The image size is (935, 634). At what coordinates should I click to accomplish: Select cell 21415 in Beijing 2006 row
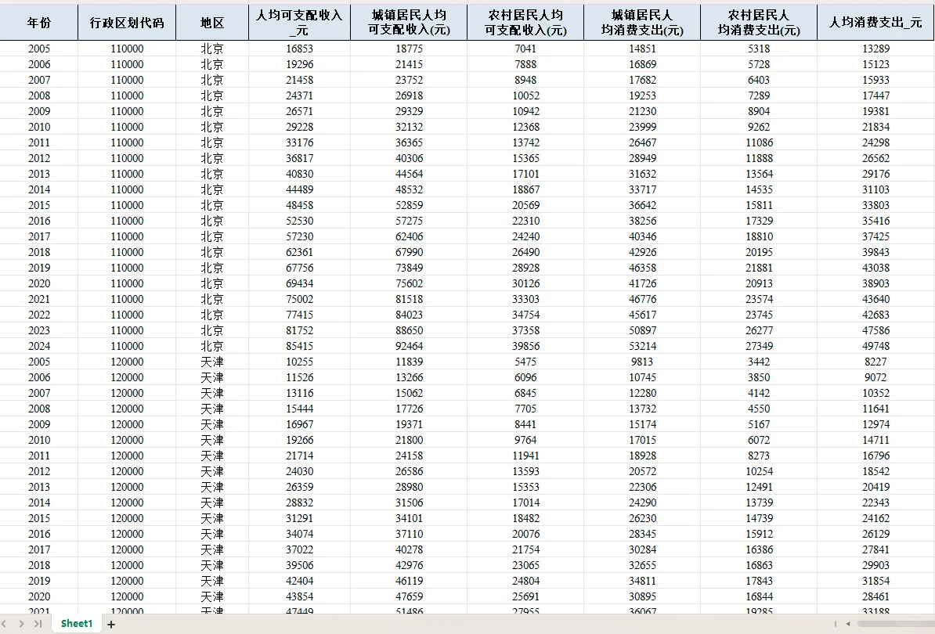click(x=409, y=64)
